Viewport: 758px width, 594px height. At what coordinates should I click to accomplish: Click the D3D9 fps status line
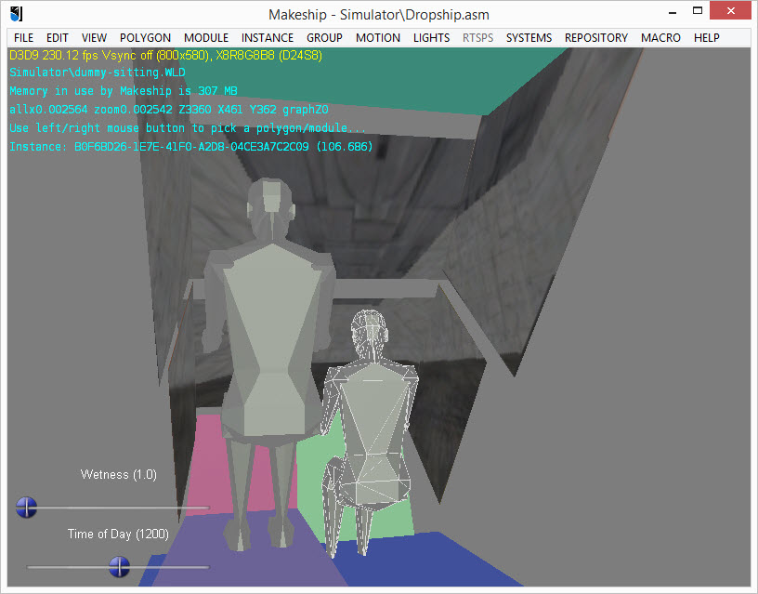pyautogui.click(x=165, y=55)
